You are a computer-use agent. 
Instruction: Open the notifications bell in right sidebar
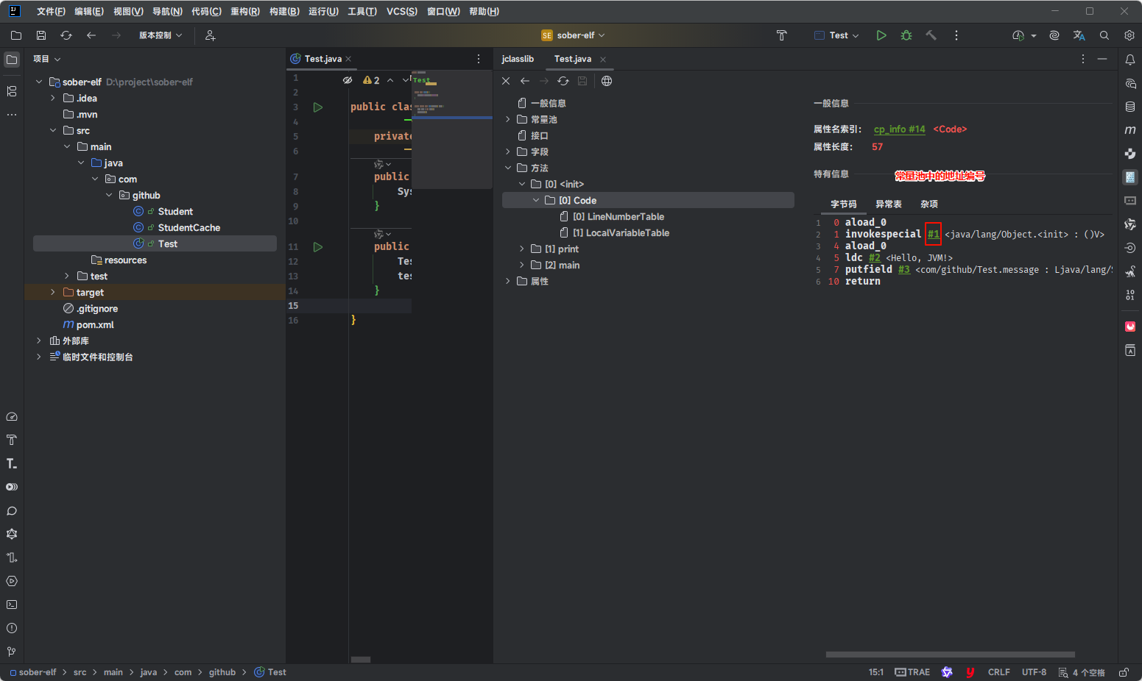pyautogui.click(x=1130, y=60)
